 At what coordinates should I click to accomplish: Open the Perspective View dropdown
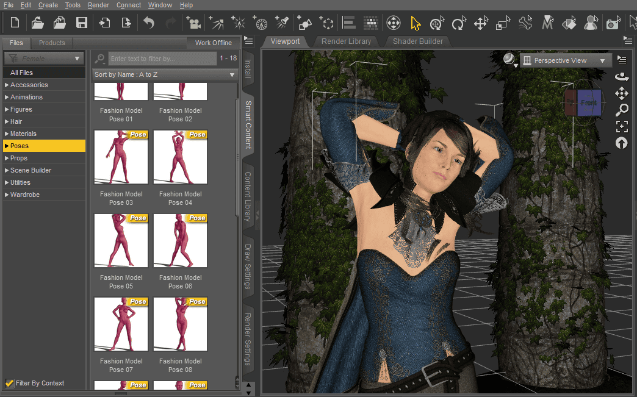coord(565,60)
